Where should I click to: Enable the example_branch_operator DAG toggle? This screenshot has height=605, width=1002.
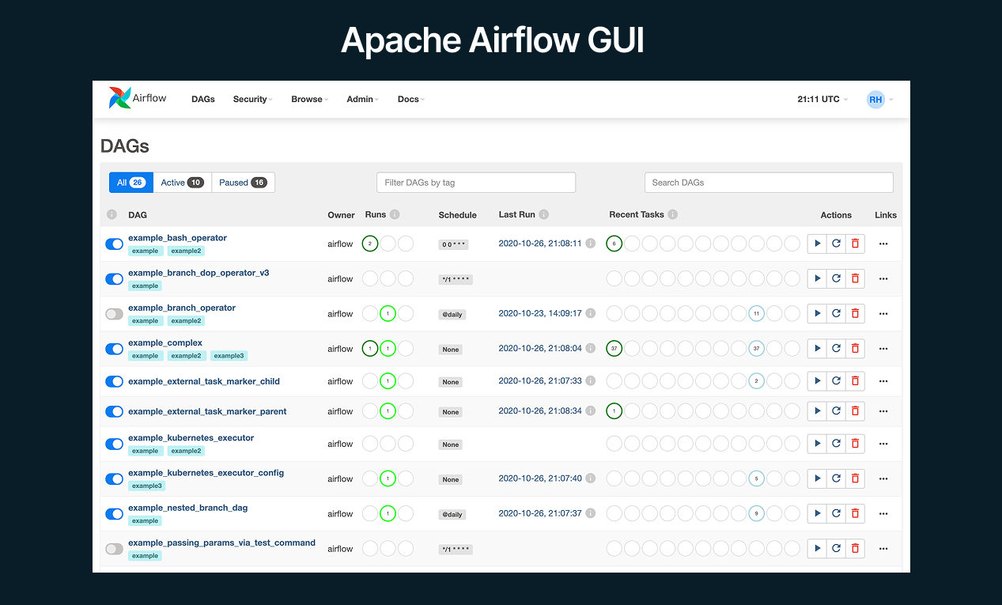point(115,314)
